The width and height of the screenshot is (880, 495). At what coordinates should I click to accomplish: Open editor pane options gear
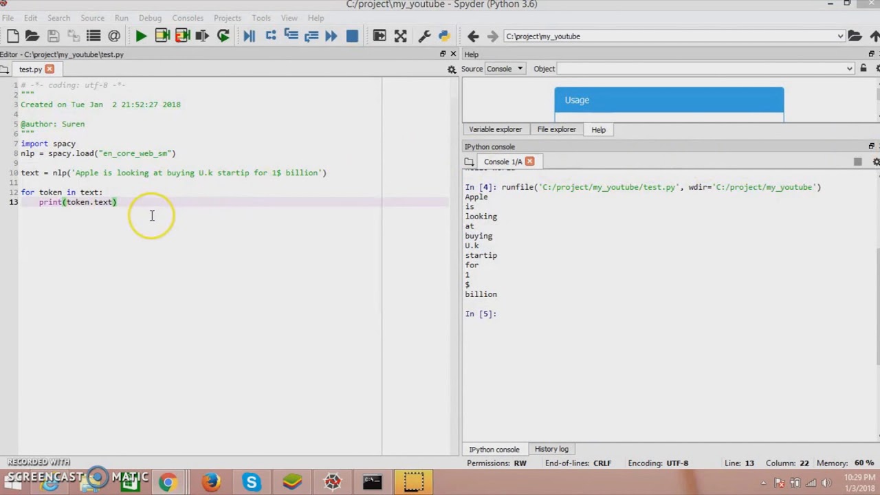[452, 69]
